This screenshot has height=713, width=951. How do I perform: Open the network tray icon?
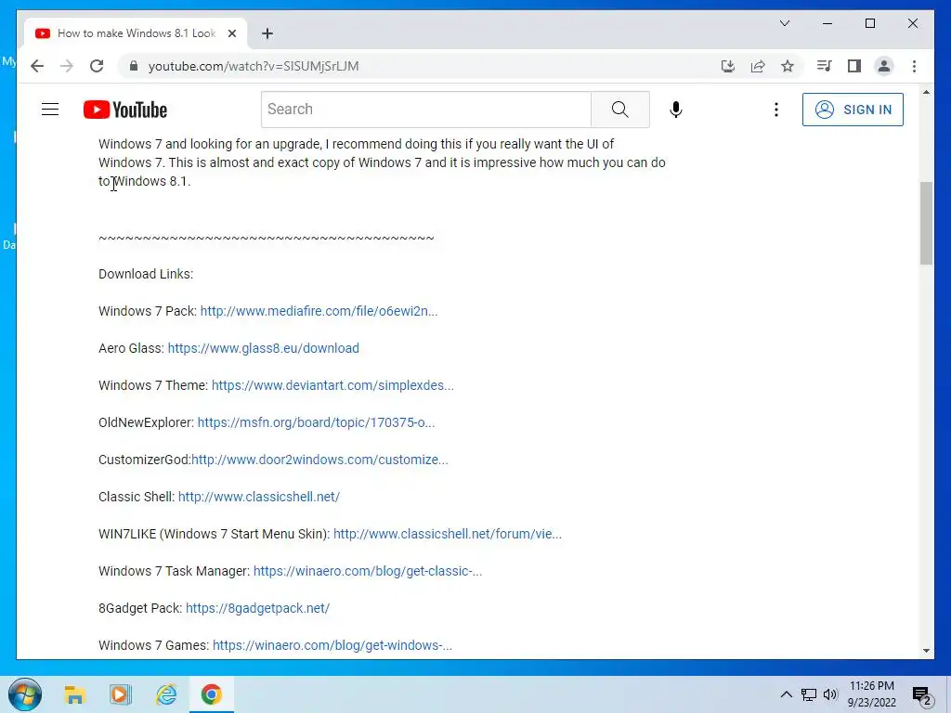click(x=809, y=694)
